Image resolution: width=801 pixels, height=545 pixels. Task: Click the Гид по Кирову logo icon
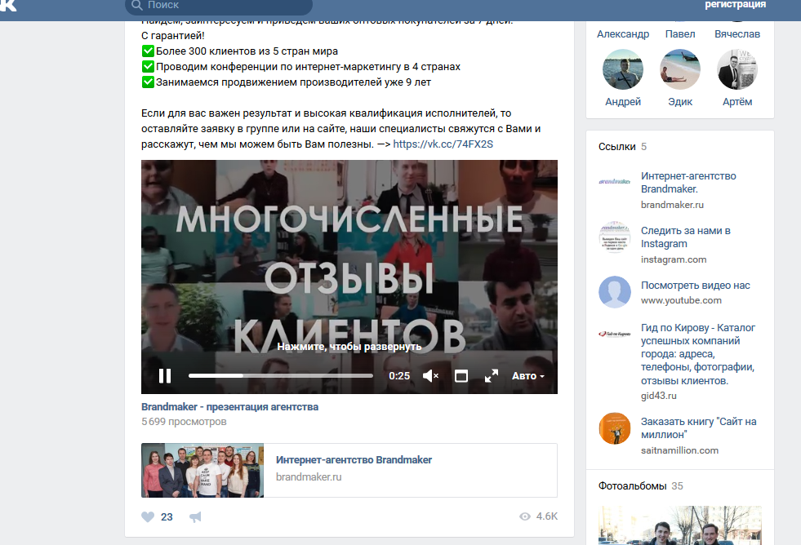[615, 334]
